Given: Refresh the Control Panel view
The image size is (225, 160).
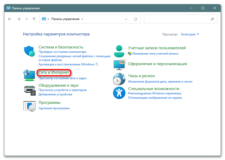Looking at the screenshot, I should pyautogui.click(x=136, y=19).
